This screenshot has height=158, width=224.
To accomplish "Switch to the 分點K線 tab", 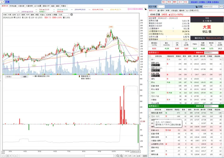I will [x=21, y=6].
